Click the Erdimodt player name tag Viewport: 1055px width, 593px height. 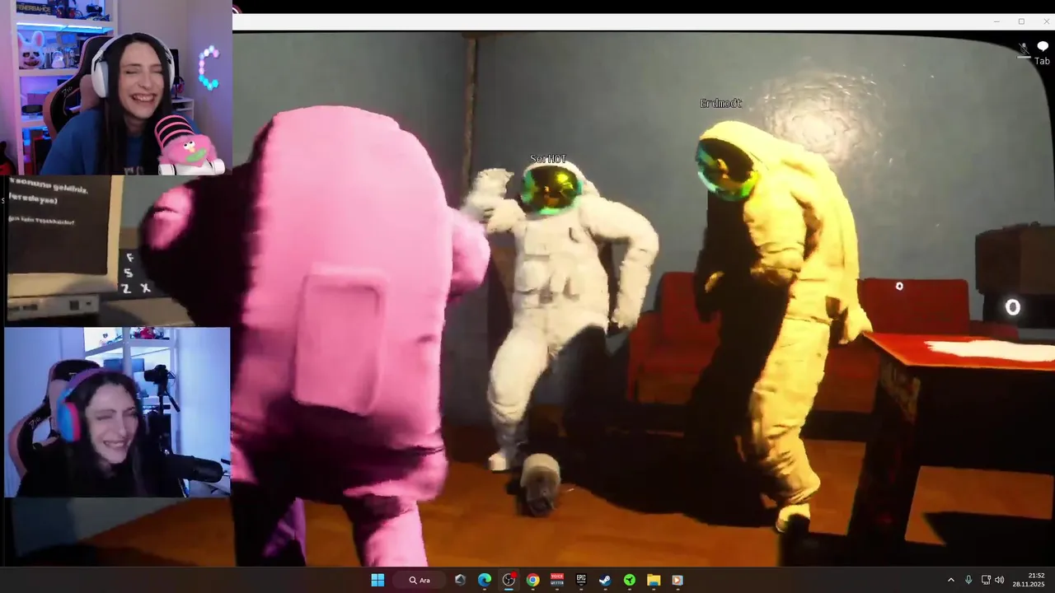tap(721, 103)
